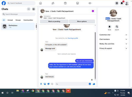Open Windows notification center
The width and height of the screenshot is (132, 97).
point(129,93)
